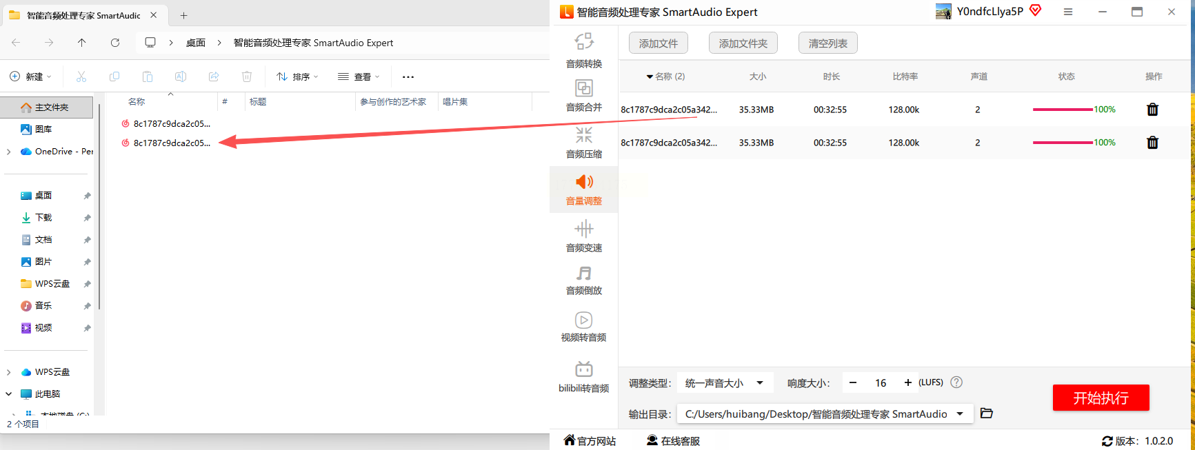
Task: Increase loudness with the plus button
Action: pos(908,382)
